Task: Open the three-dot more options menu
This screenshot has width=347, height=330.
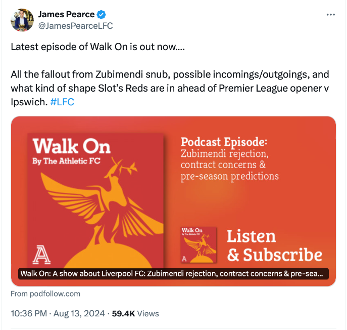Action: point(331,15)
